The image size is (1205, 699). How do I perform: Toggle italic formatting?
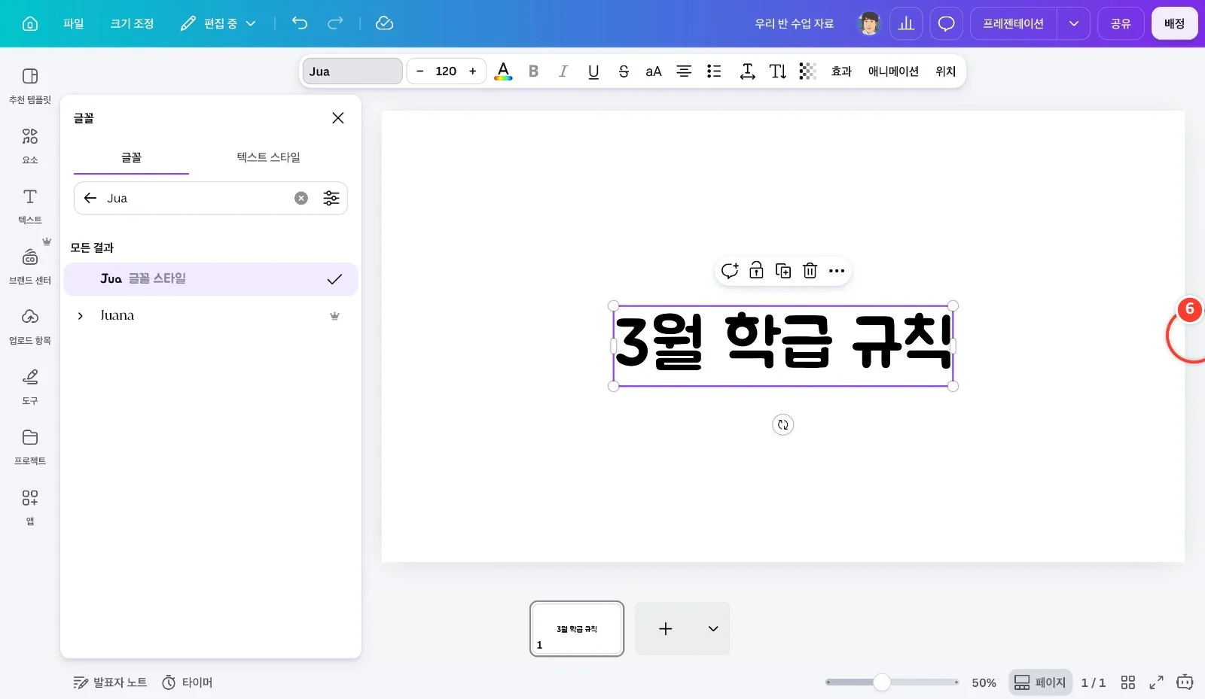tap(563, 71)
